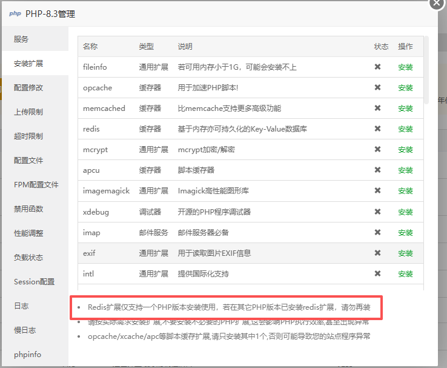Click the status X icon for opcache

tap(377, 87)
